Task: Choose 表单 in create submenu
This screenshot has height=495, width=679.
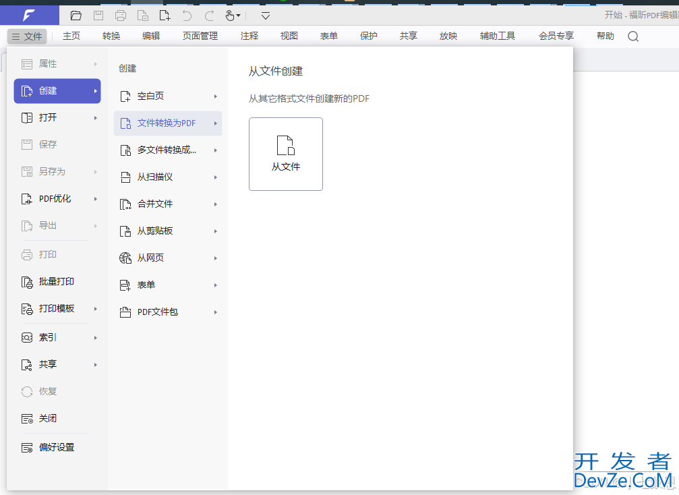Action: 168,285
